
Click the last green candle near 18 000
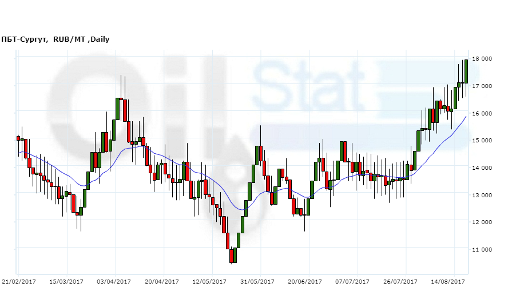pos(466,71)
